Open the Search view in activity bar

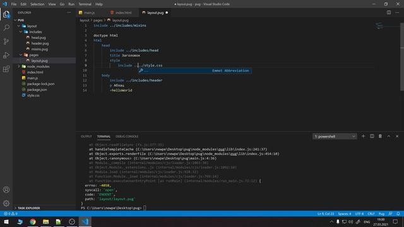[6, 28]
